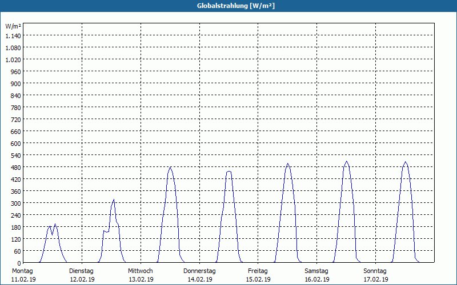The width and height of the screenshot is (457, 285).
Task: Click the Globalstrahlung [W/m²] chart title
Action: click(235, 6)
